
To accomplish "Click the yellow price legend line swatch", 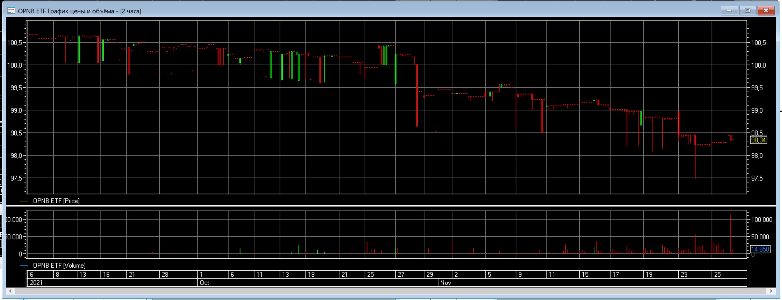I will click(x=24, y=201).
